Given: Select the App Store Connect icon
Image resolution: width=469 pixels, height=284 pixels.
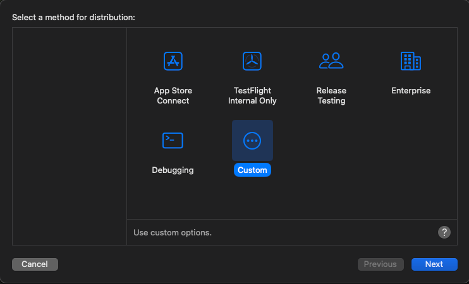Looking at the screenshot, I should pyautogui.click(x=173, y=61).
